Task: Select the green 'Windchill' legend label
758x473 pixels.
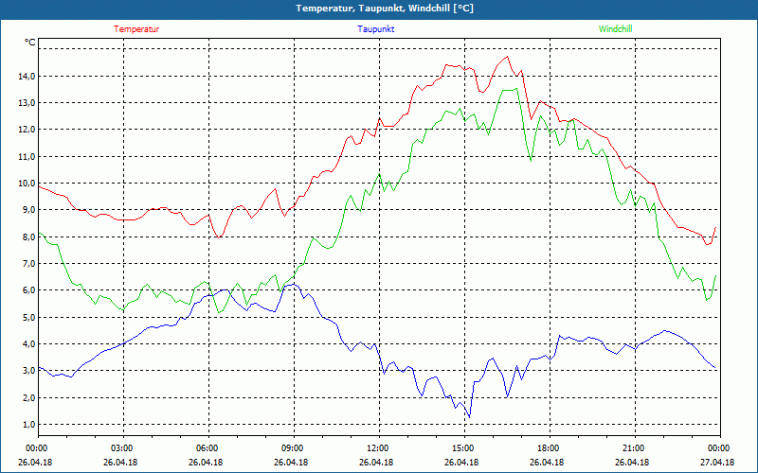Action: pyautogui.click(x=615, y=29)
